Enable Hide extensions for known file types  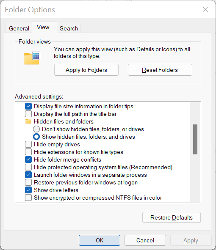[28, 152]
